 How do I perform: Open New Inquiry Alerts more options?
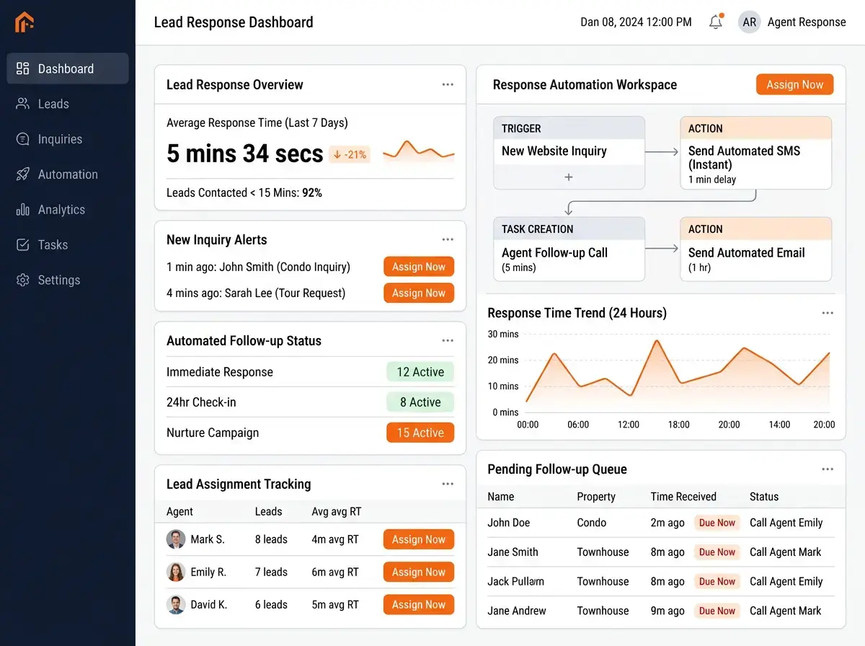click(x=448, y=239)
